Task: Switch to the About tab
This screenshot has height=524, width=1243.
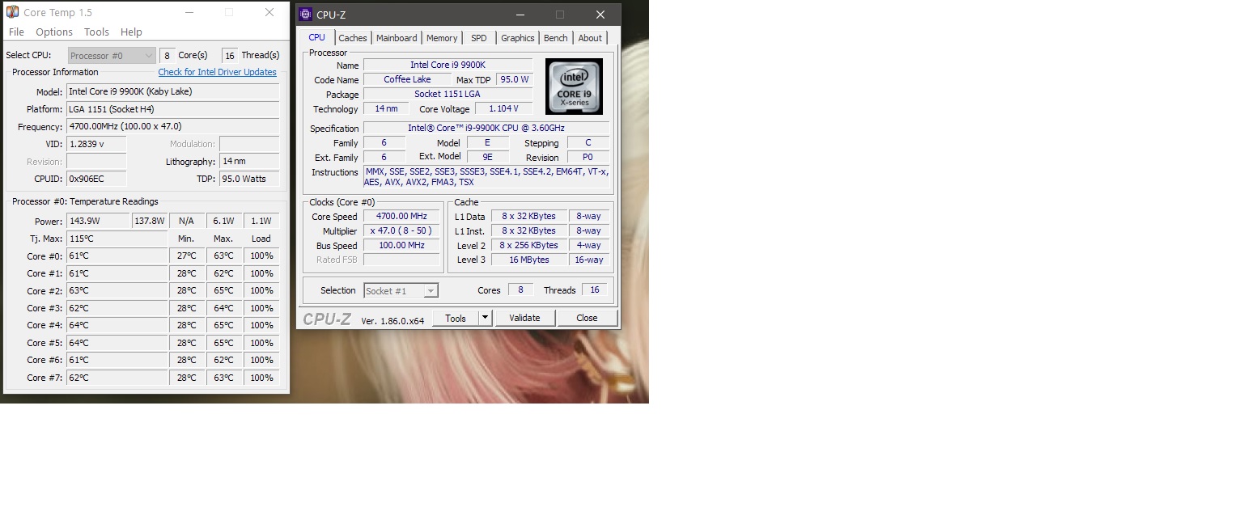Action: pyautogui.click(x=590, y=38)
